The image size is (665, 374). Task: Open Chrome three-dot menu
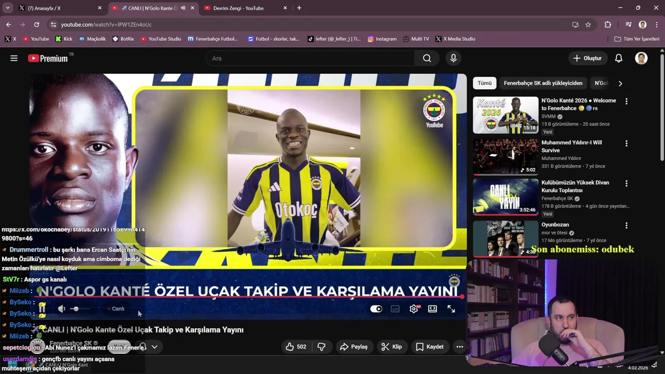pyautogui.click(x=656, y=24)
